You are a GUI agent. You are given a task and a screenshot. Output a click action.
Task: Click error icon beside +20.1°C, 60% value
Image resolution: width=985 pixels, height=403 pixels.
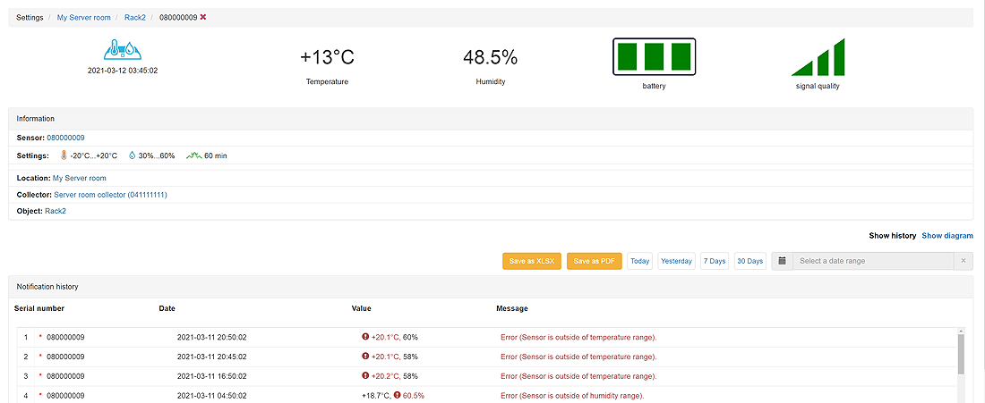tap(365, 337)
